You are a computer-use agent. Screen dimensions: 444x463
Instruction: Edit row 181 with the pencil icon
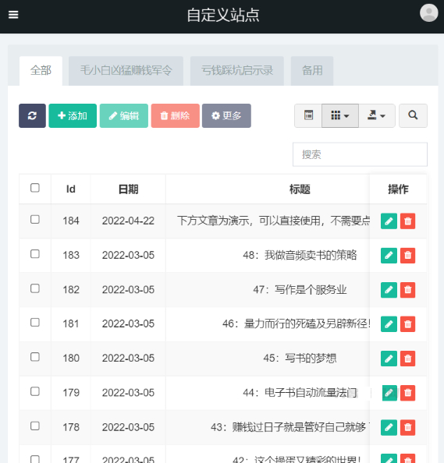[x=389, y=324]
